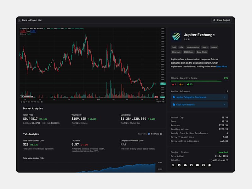Click the chart go-to-date calendar icon
Screen dimensions: 252x189
point(42,102)
